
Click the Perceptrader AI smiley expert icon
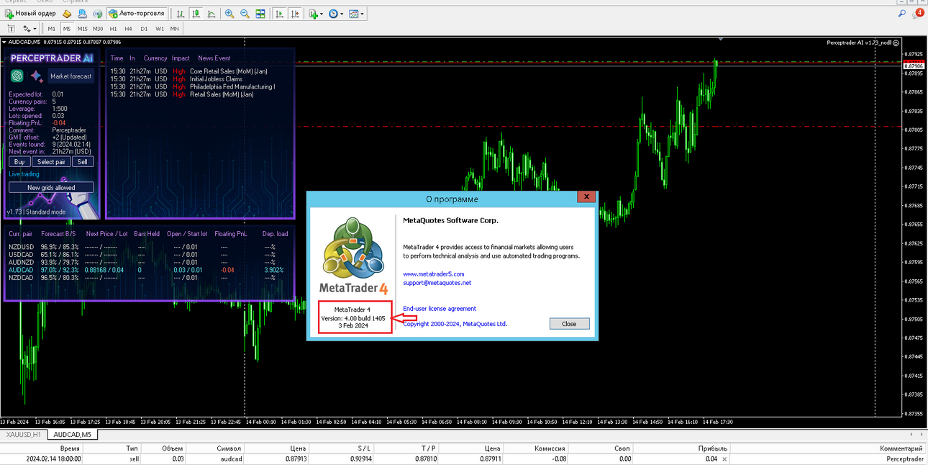coord(895,42)
